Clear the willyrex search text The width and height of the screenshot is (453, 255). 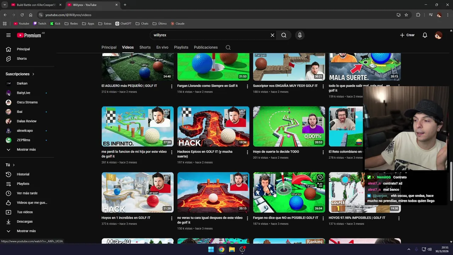[273, 35]
